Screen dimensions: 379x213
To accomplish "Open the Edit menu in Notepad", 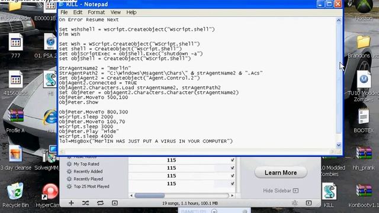I will 78,12.
